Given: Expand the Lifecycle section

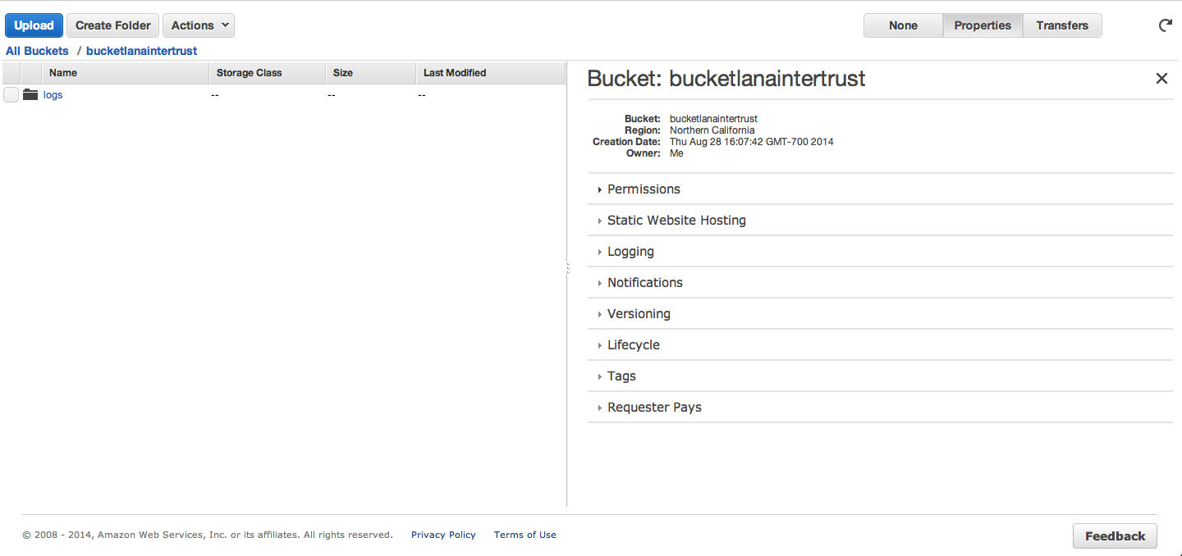Looking at the screenshot, I should pos(633,345).
